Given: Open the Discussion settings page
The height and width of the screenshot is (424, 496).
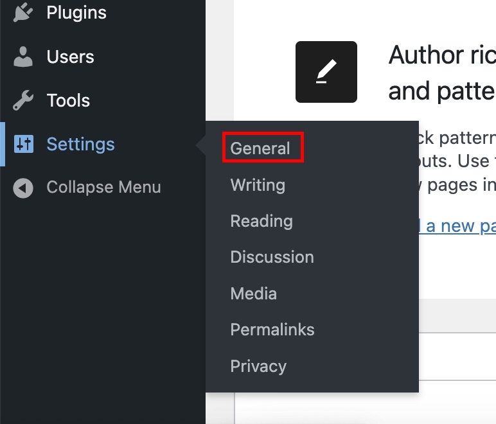Looking at the screenshot, I should [x=272, y=257].
